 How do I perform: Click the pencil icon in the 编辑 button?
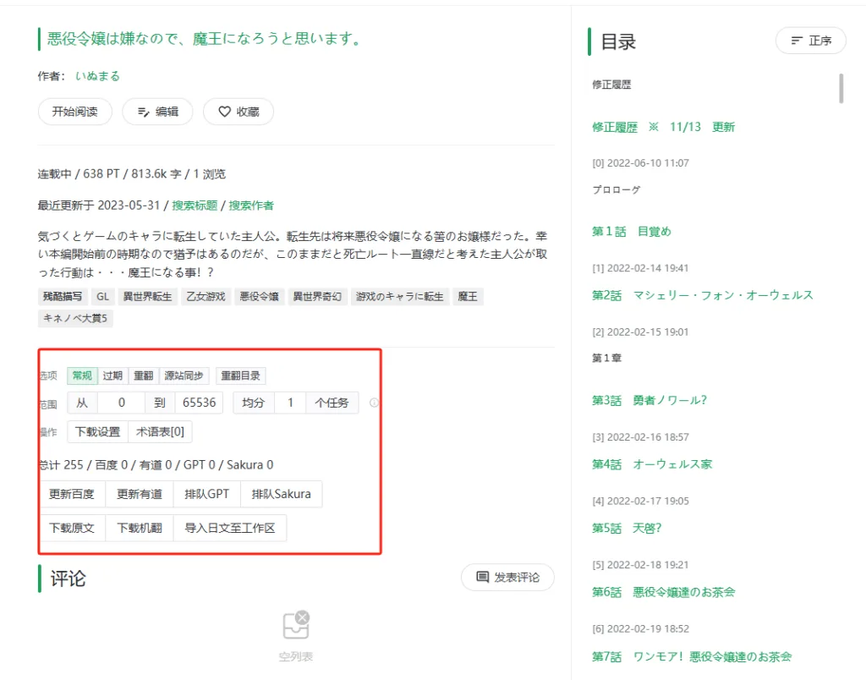coord(143,112)
